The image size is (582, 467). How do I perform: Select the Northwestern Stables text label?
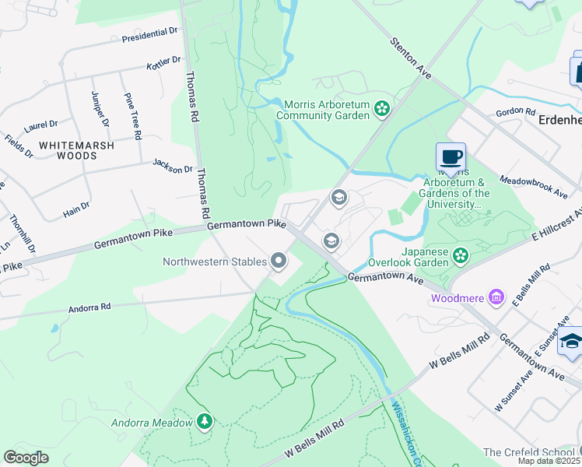click(x=215, y=262)
